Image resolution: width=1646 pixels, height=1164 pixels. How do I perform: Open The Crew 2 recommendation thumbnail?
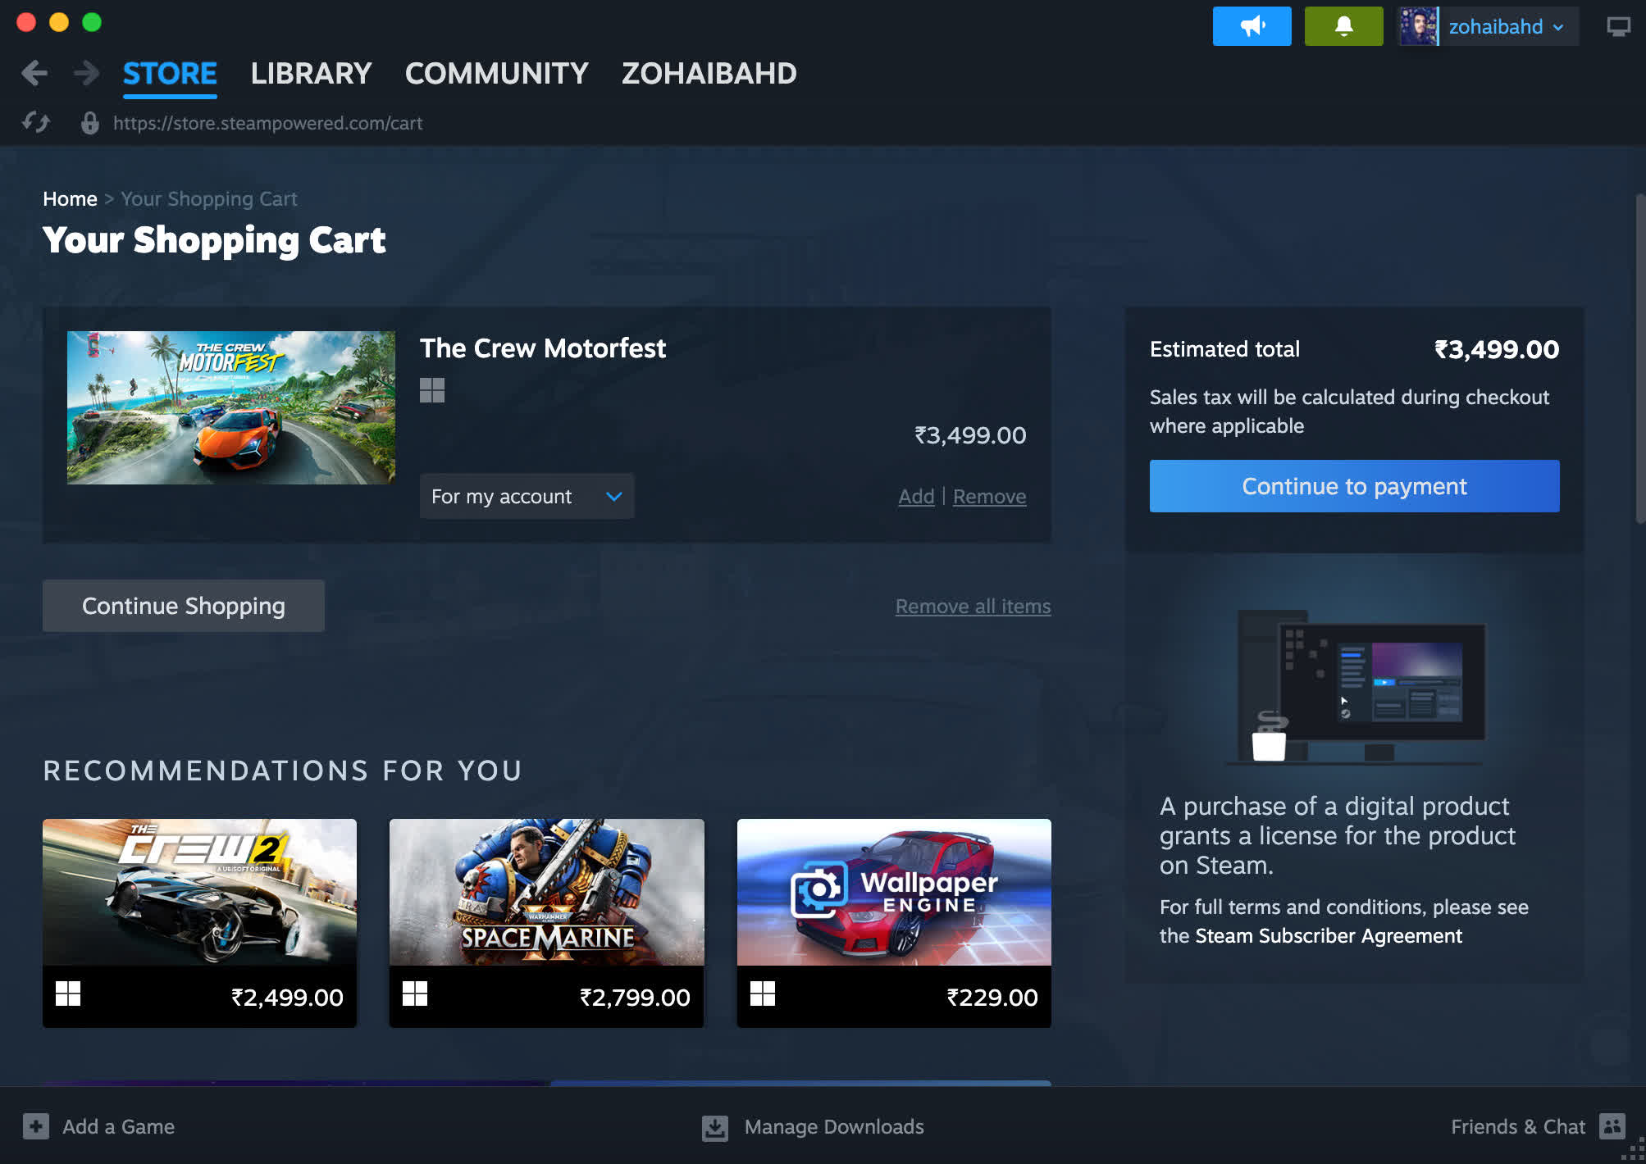tap(199, 892)
